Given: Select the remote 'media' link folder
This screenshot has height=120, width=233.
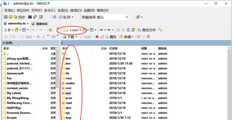Looking at the screenshot, I should pyautogui.click(x=70, y=83).
